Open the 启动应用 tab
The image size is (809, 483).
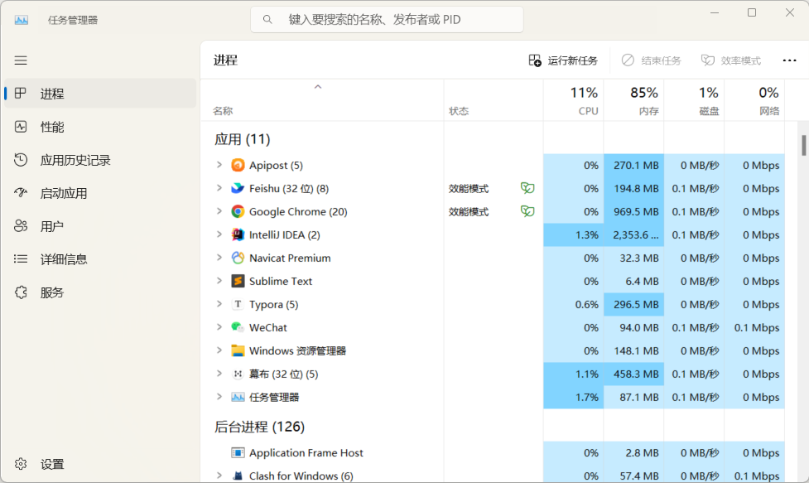coord(100,194)
